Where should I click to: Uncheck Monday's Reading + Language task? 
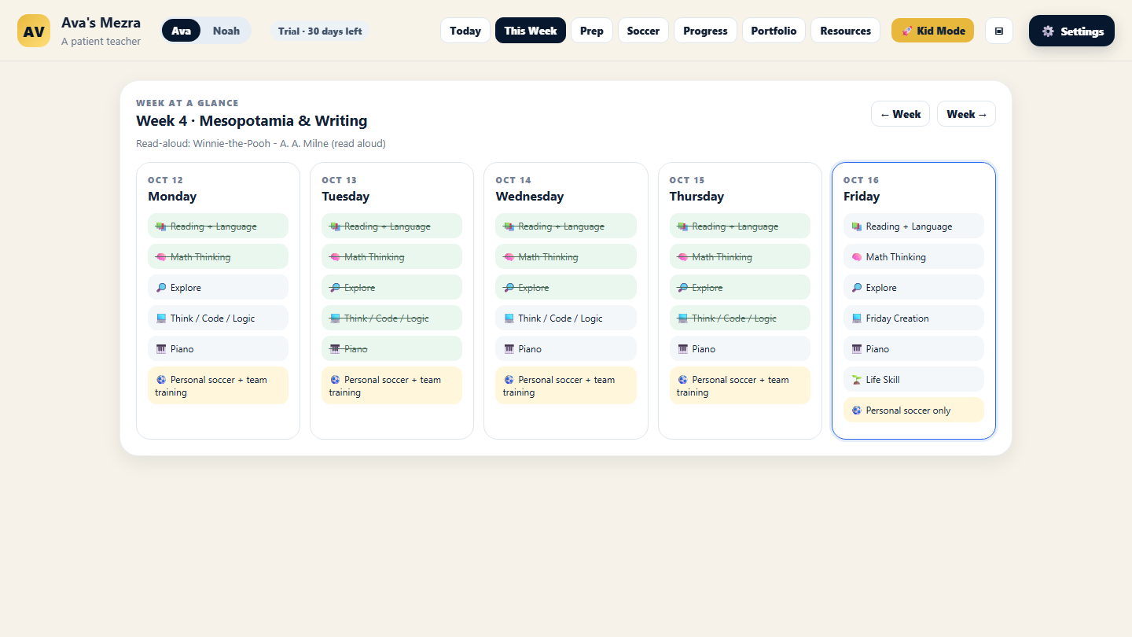pyautogui.click(x=218, y=226)
